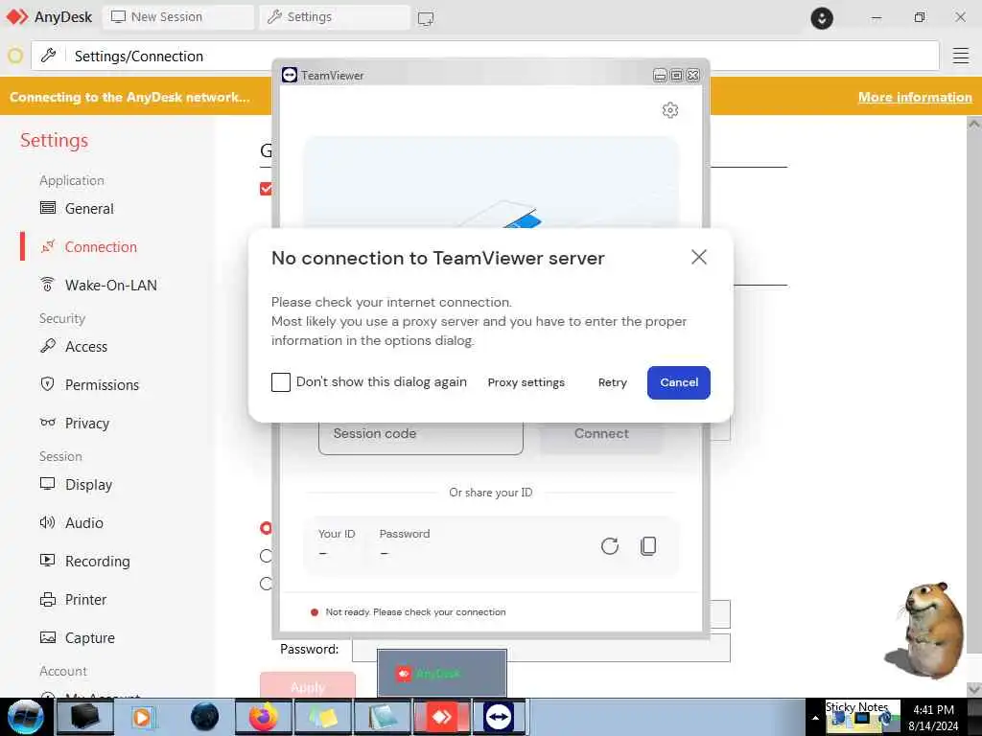Click Retry in TeamViewer dialog

pos(612,382)
